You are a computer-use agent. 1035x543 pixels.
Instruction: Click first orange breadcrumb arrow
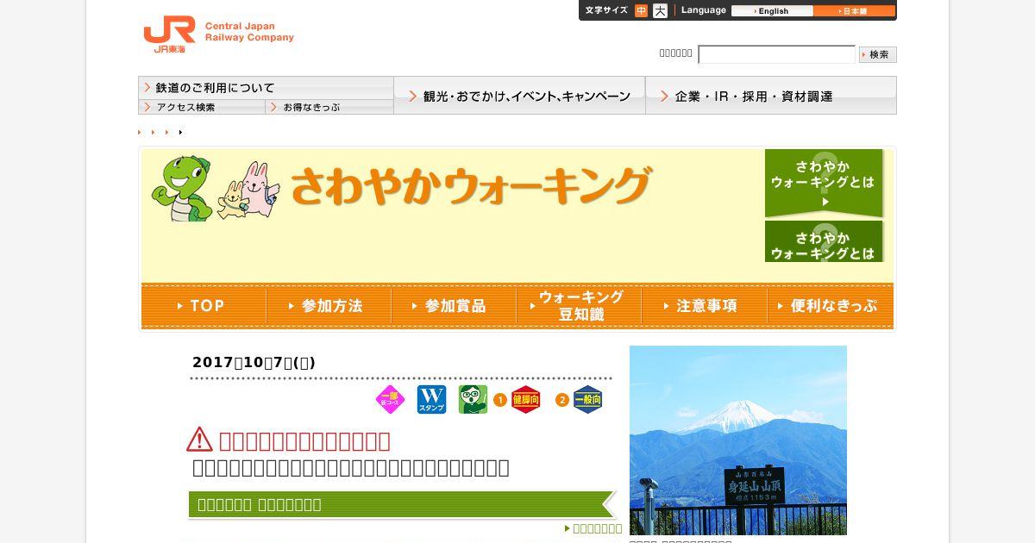coord(140,132)
